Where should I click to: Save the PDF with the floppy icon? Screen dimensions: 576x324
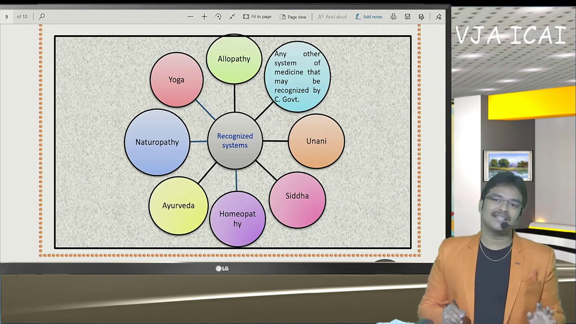[x=407, y=17]
